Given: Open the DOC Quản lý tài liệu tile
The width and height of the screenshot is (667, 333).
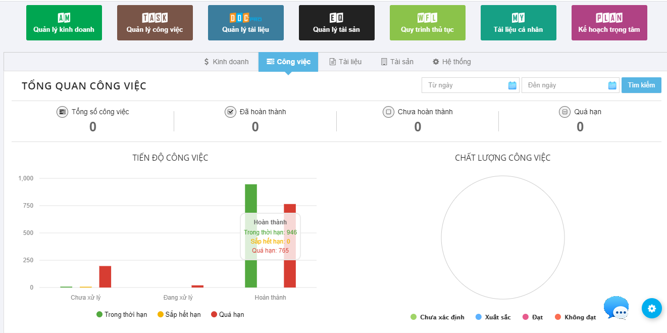Looking at the screenshot, I should tap(245, 23).
